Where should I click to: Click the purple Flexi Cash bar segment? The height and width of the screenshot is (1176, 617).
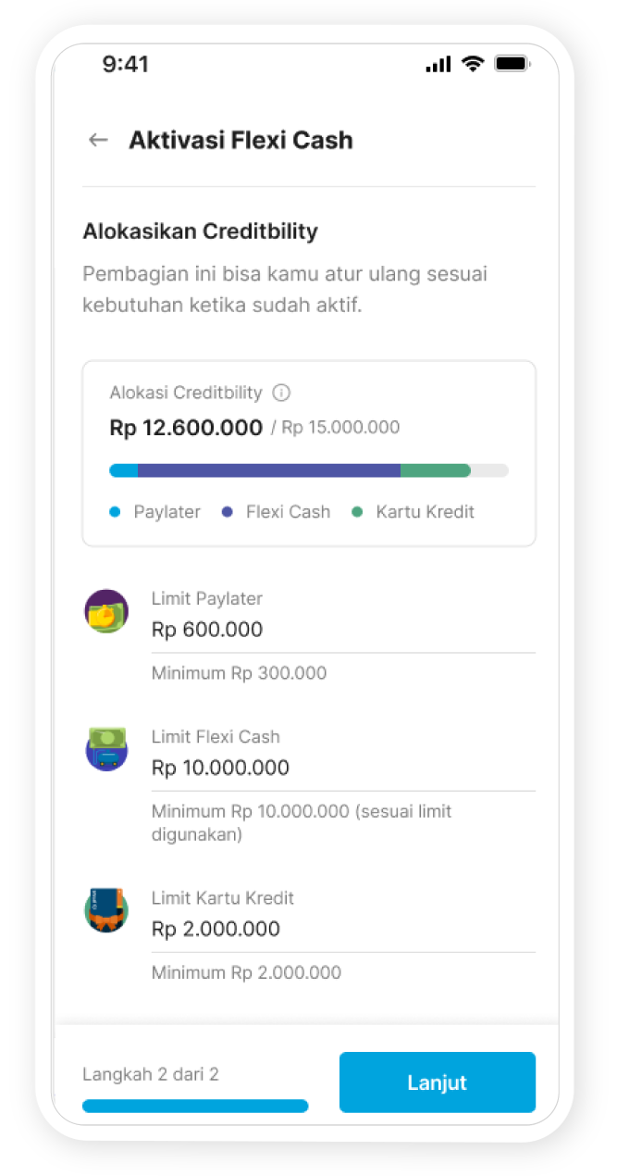coord(268,470)
